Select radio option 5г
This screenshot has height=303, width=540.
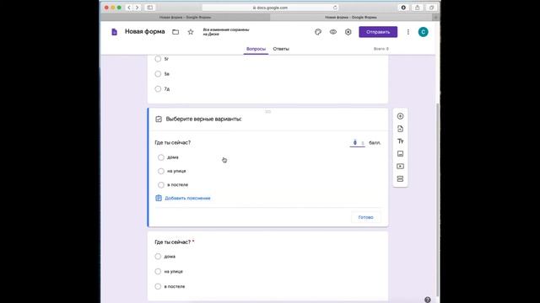(x=158, y=59)
